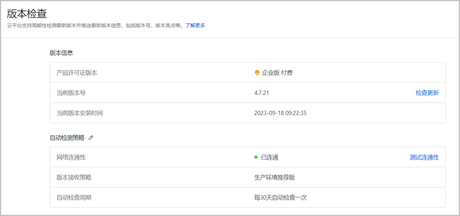Click the 自动检测策略 section heading
This screenshot has width=460, height=216.
click(x=67, y=138)
